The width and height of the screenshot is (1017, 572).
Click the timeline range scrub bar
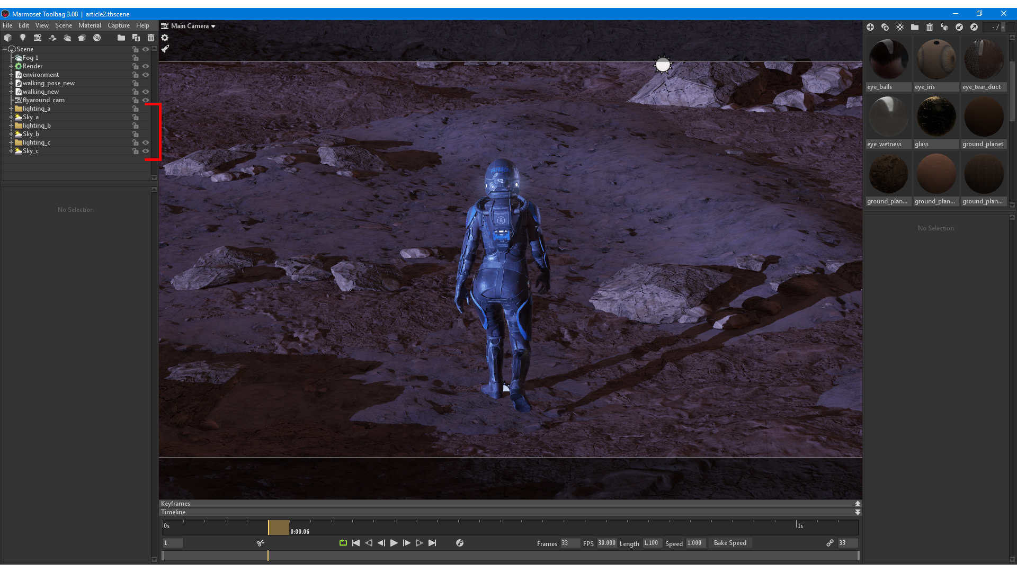tap(510, 556)
